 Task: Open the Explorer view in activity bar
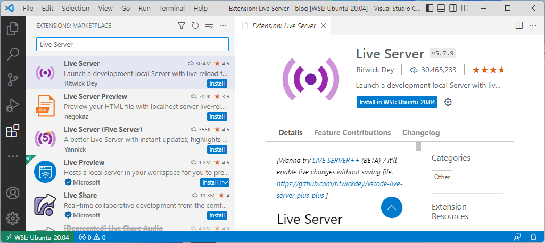13,29
